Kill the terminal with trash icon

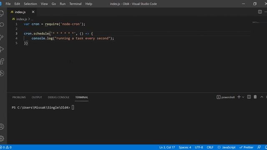click(x=255, y=97)
